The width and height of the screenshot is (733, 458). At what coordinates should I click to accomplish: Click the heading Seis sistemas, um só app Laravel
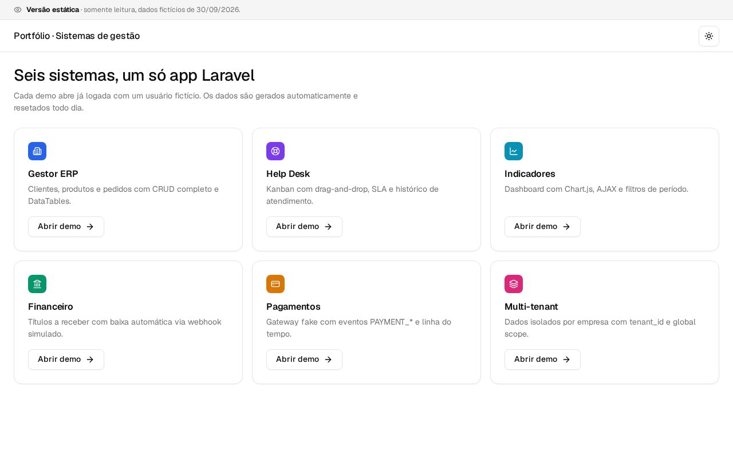point(134,75)
